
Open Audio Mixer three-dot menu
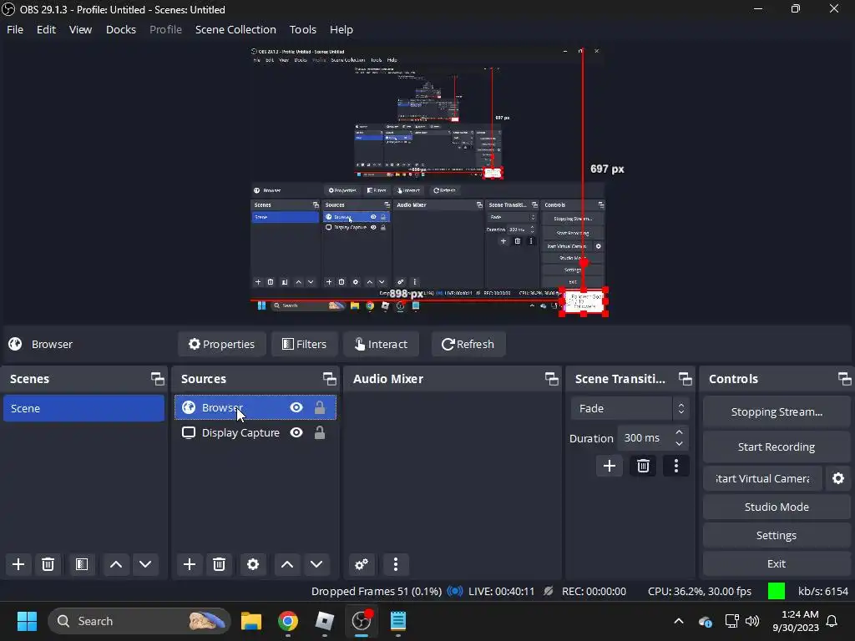(x=396, y=564)
